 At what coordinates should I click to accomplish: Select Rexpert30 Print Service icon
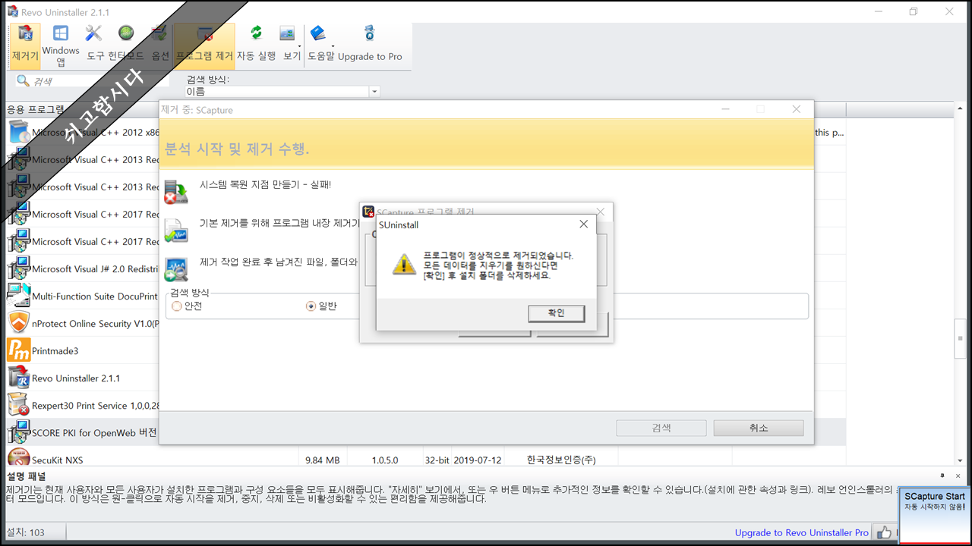pyautogui.click(x=18, y=406)
